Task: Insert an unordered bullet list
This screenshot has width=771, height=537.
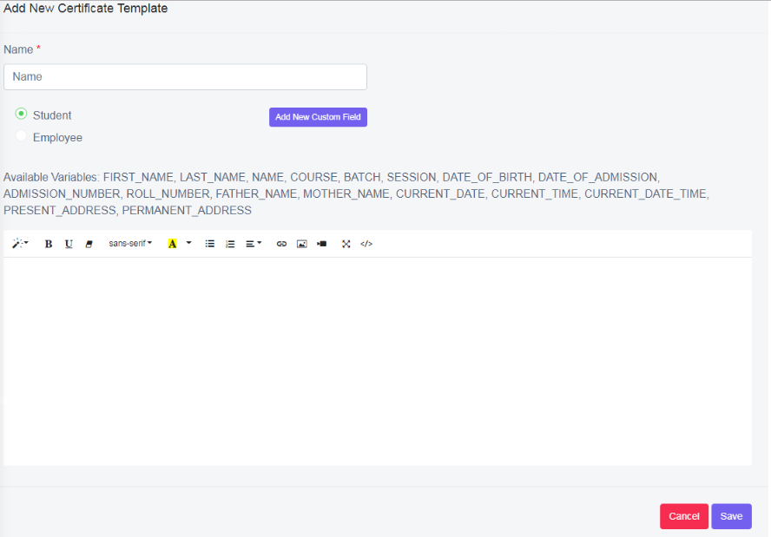Action: (x=210, y=244)
